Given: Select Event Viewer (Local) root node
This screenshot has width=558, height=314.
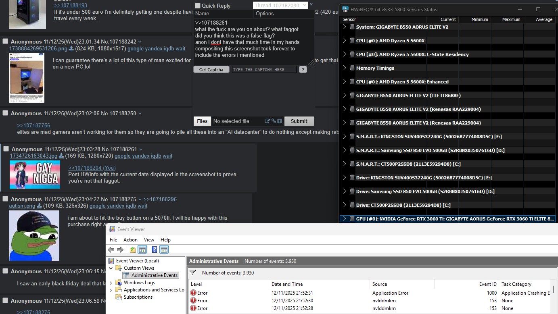Looking at the screenshot, I should click(138, 261).
